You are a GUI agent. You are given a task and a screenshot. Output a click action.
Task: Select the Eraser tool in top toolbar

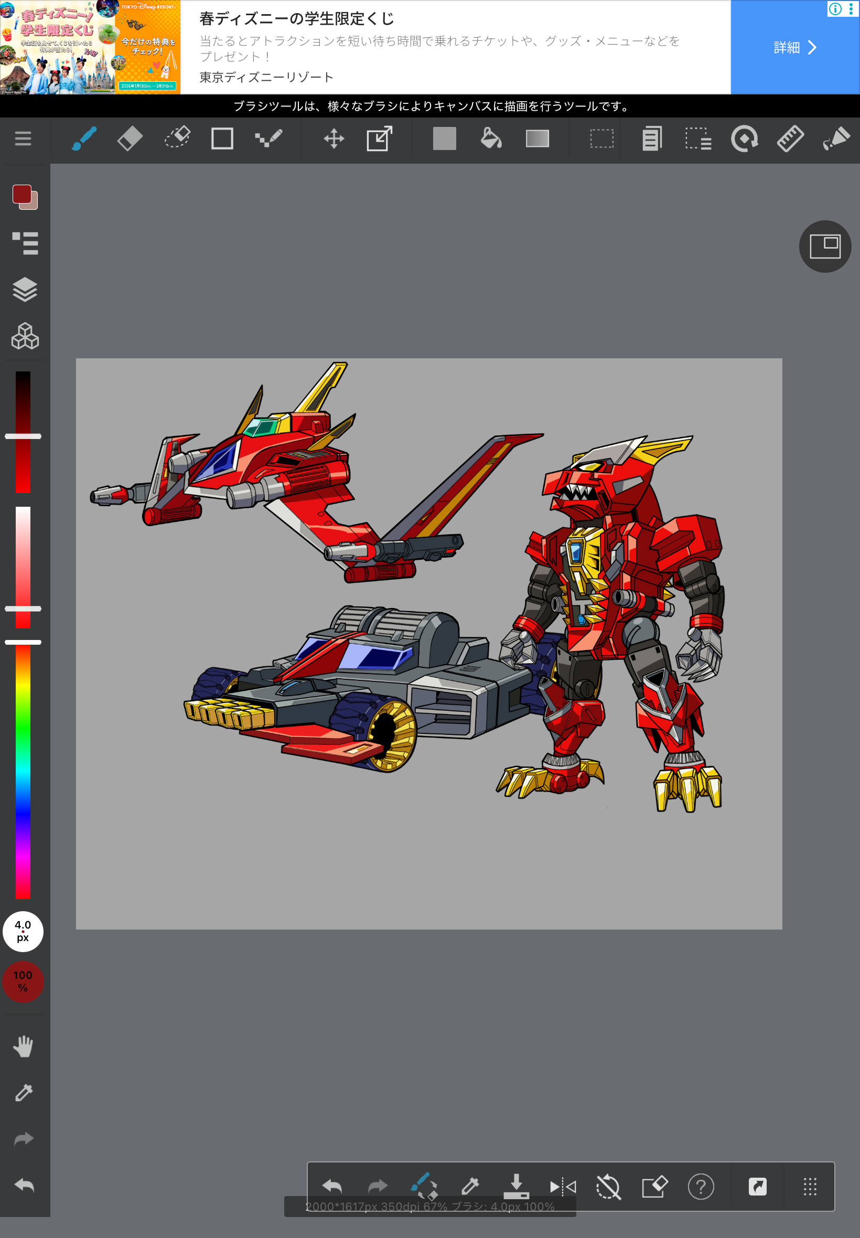point(130,139)
